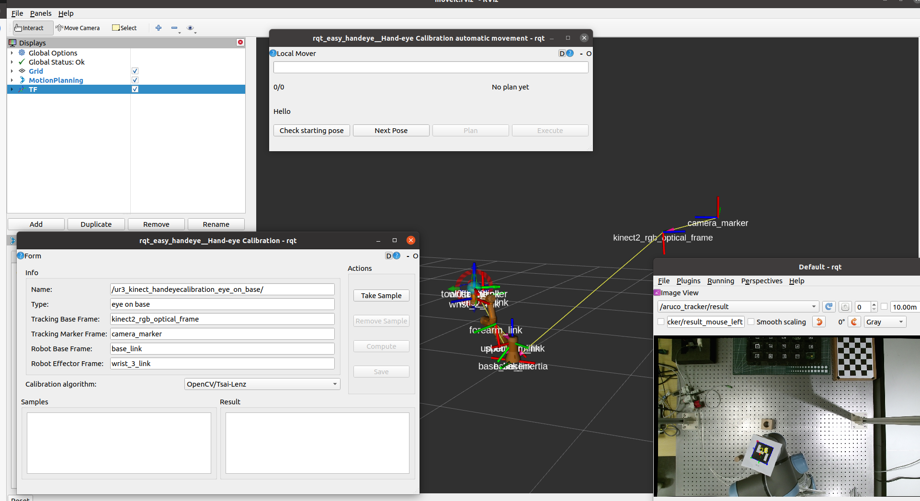920x501 pixels.
Task: Open the Help menu in Default rqt window
Action: coord(796,281)
